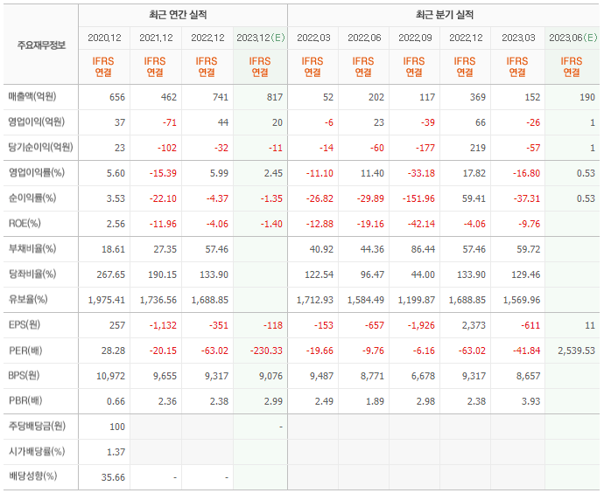
Task: Click the 영업이익률(%) row label
Action: [x=37, y=173]
